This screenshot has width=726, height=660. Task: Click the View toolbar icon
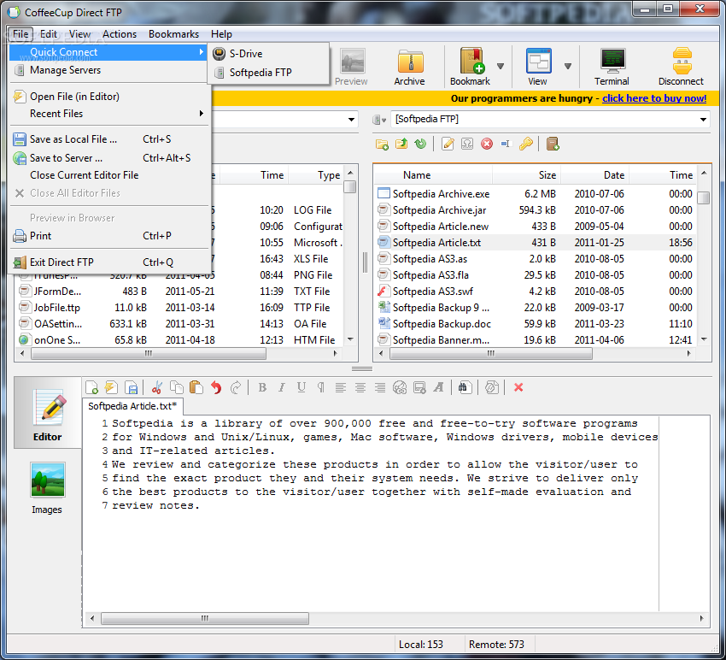pos(538,67)
